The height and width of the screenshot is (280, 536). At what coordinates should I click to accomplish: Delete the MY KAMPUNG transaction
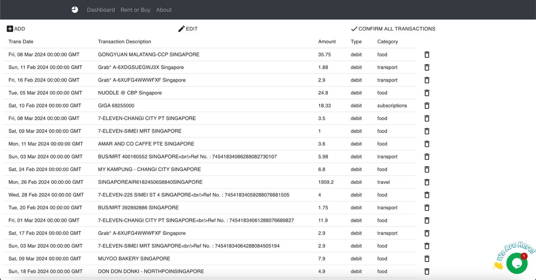pyautogui.click(x=427, y=170)
